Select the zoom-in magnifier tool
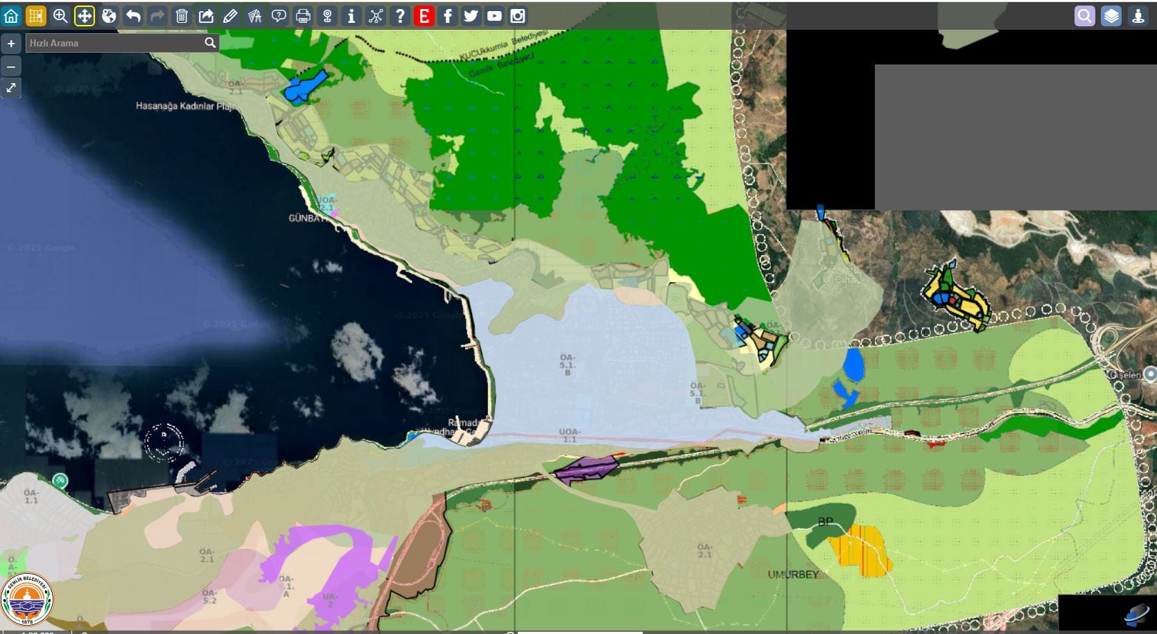 click(x=60, y=16)
